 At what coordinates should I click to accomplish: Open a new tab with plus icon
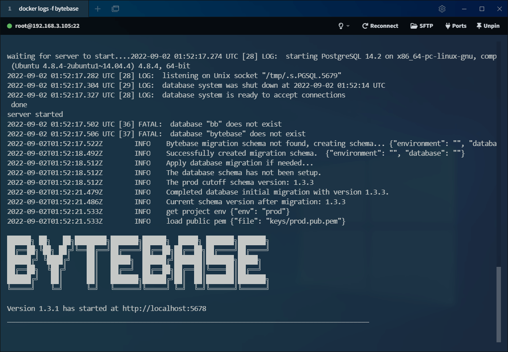(98, 9)
